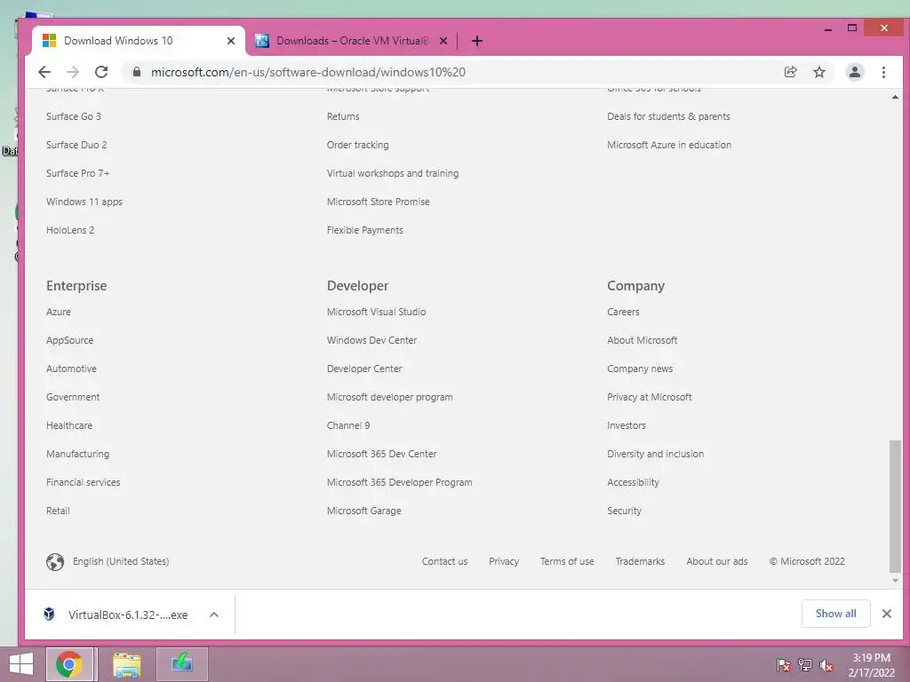Open the taskbar clock and date
The width and height of the screenshot is (910, 682).
(871, 664)
